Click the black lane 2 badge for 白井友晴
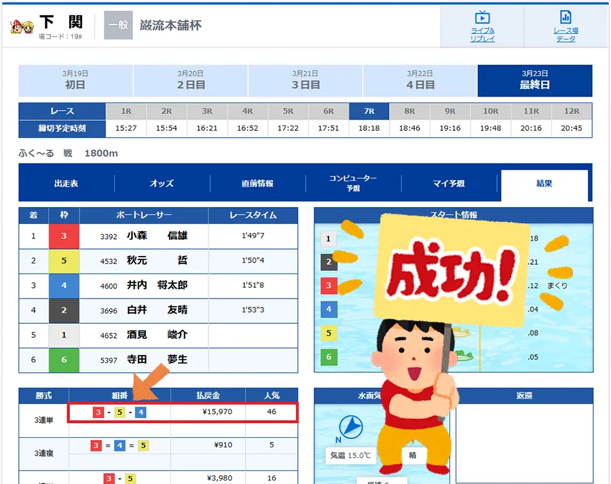Image resolution: width=611 pixels, height=484 pixels. click(x=64, y=310)
